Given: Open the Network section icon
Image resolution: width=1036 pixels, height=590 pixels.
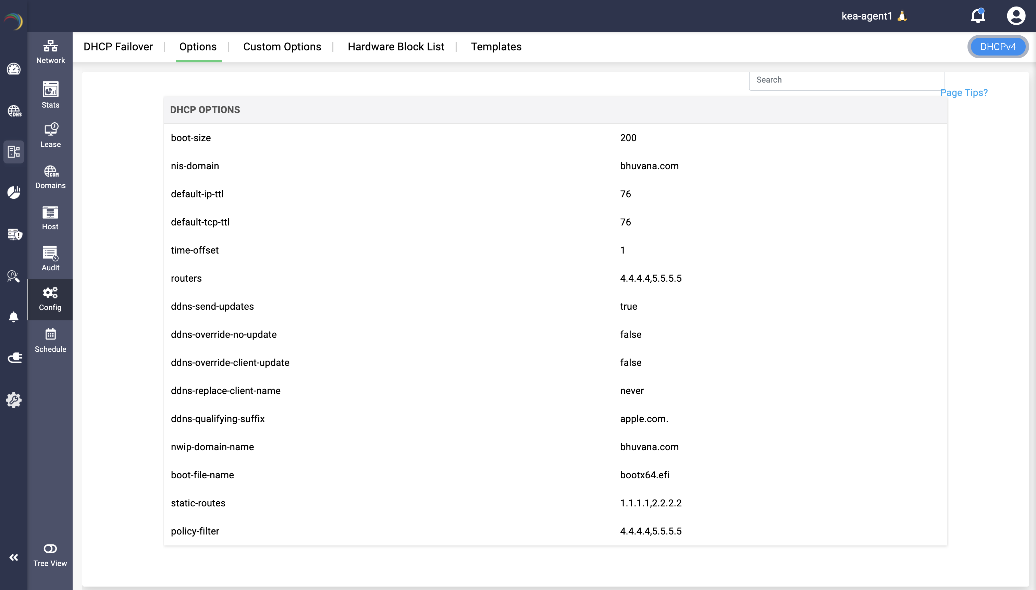Looking at the screenshot, I should [x=50, y=46].
